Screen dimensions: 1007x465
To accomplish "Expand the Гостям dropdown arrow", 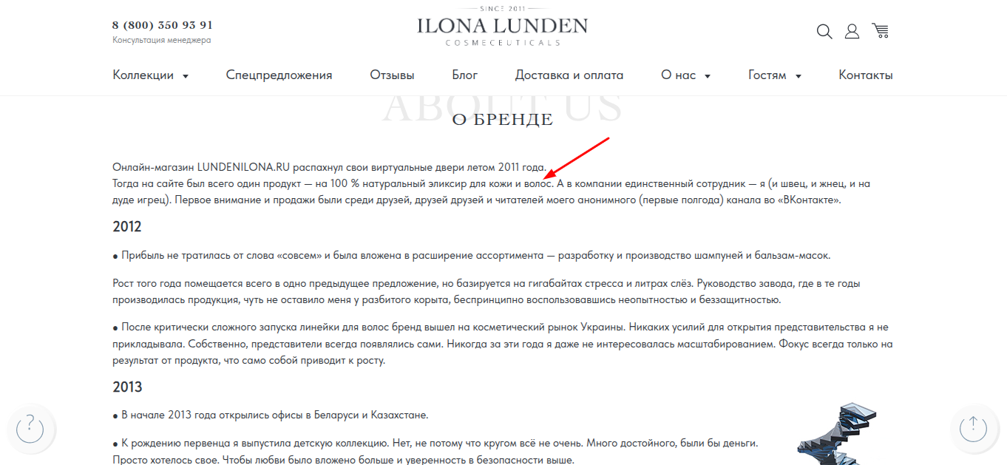I will 799,76.
